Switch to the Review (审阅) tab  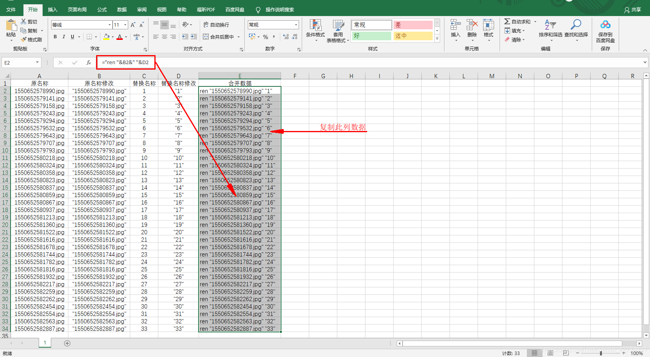click(x=142, y=9)
